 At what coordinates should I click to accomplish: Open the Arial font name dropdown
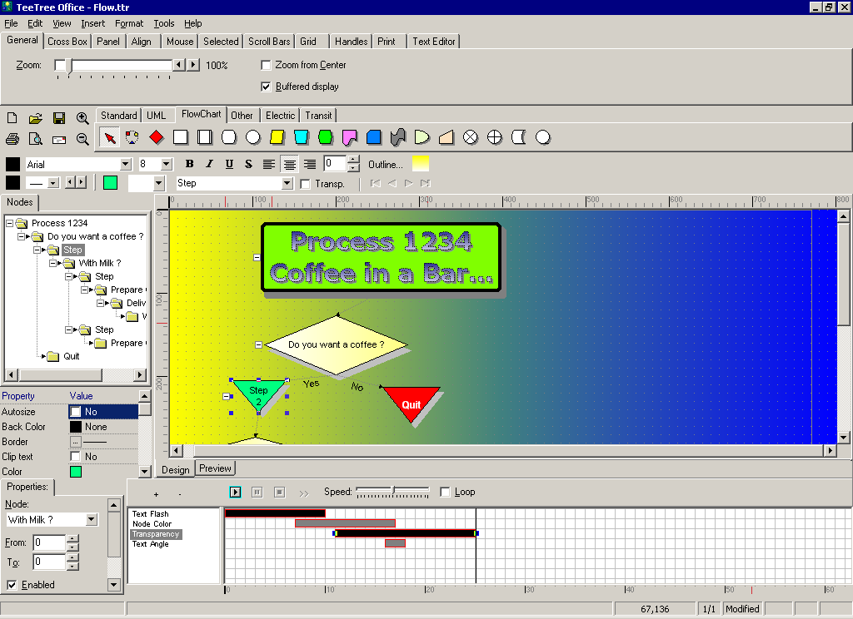[126, 165]
